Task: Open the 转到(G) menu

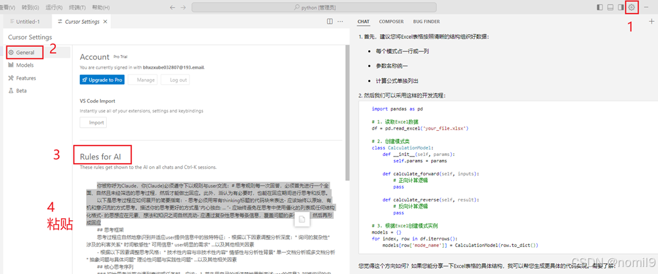Action: click(30, 8)
